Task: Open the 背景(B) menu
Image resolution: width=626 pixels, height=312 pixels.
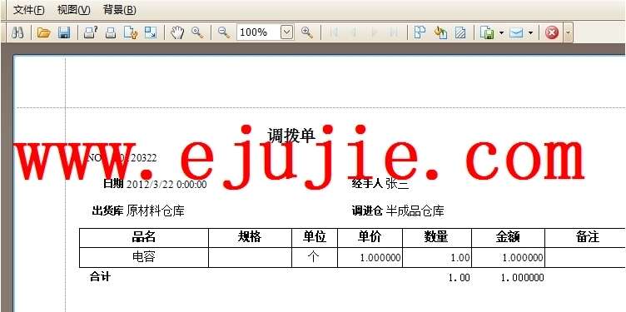Action: coord(119,10)
